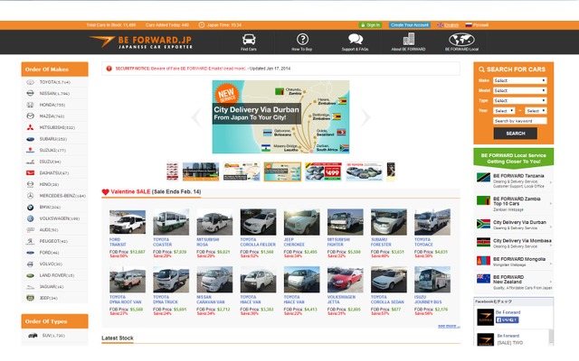The height and width of the screenshot is (361, 579).
Task: Select Nissan logo in makes list
Action: tap(30, 94)
